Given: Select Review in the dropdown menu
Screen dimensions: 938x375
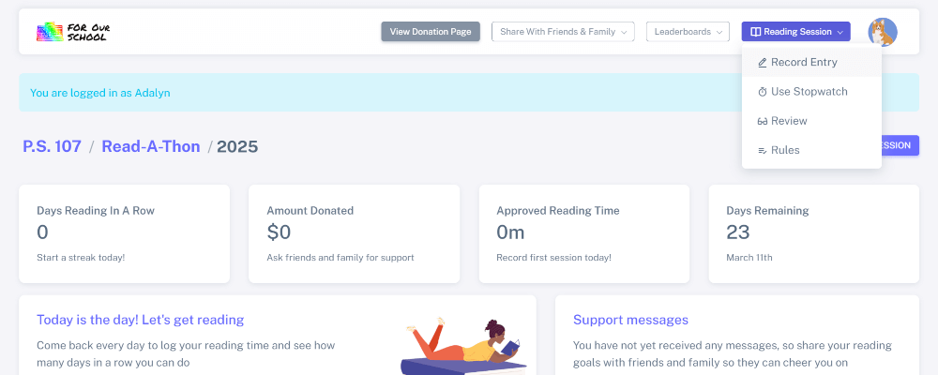Looking at the screenshot, I should (789, 121).
